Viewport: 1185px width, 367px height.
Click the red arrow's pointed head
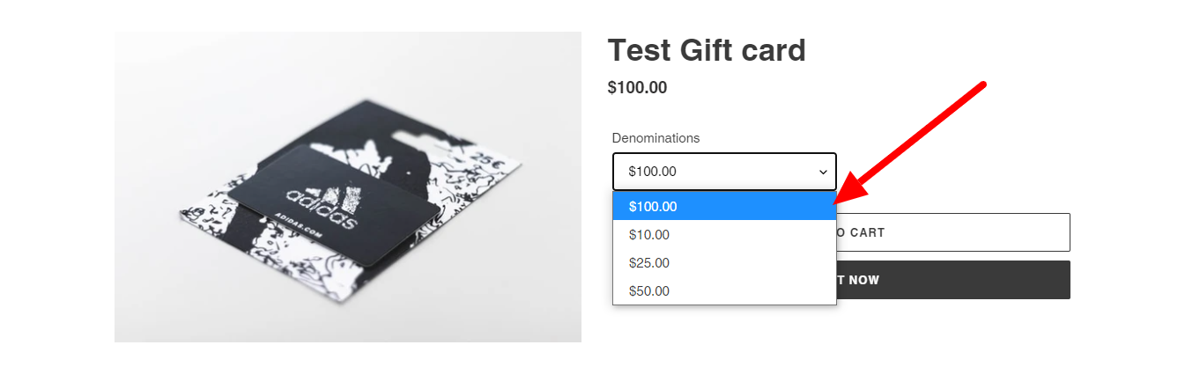pyautogui.click(x=841, y=197)
